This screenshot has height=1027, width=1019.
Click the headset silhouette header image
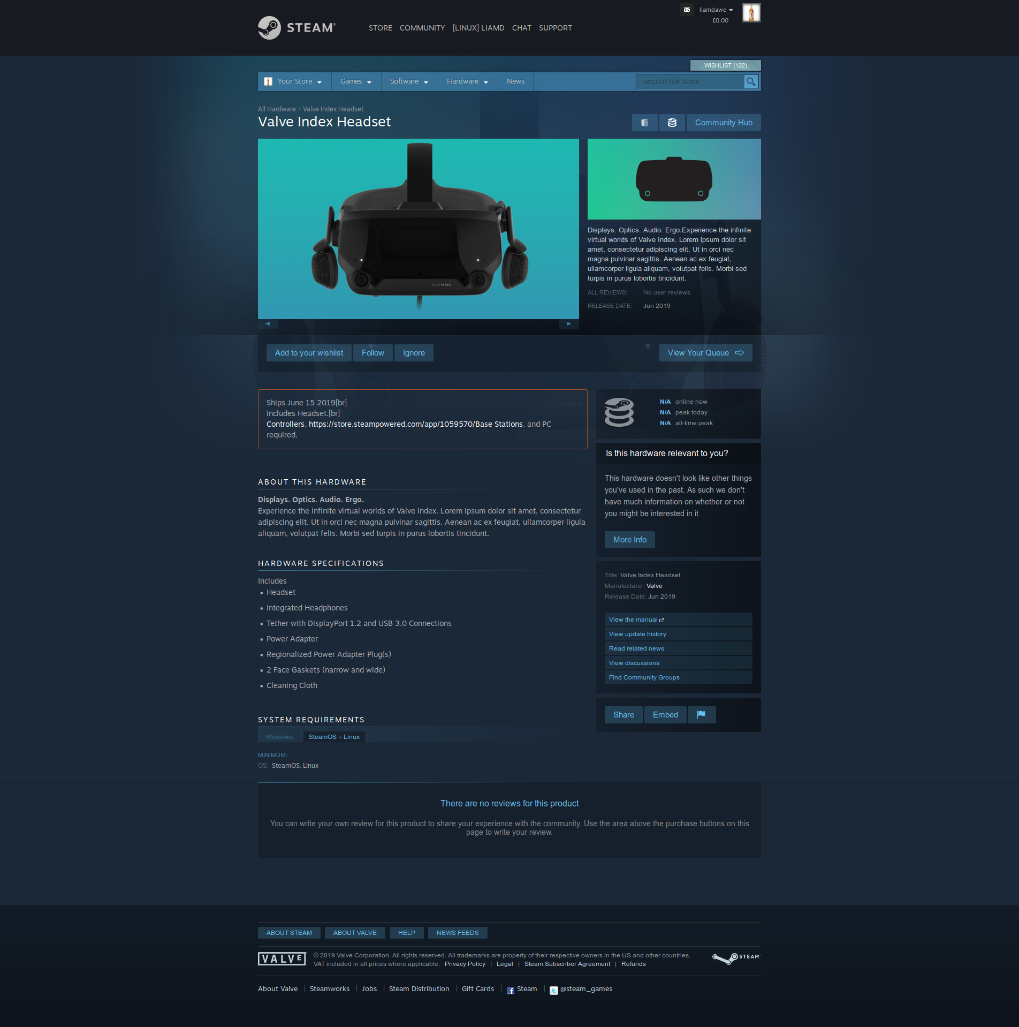point(674,179)
